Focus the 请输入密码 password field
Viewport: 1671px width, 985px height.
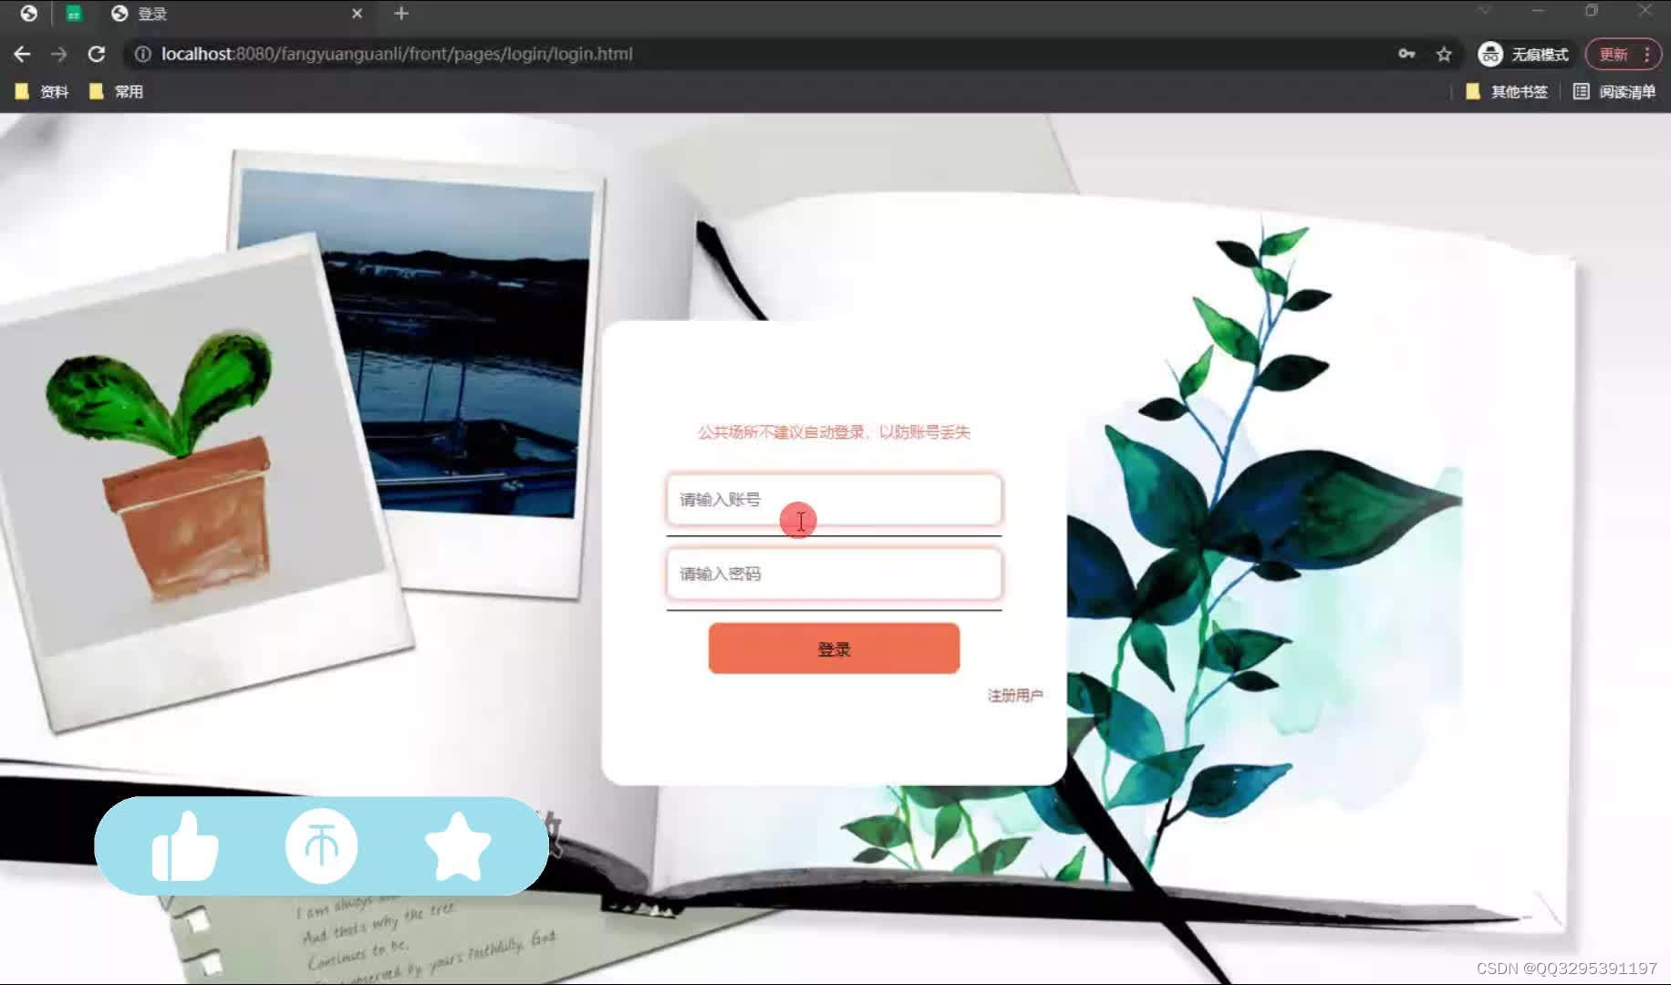834,574
